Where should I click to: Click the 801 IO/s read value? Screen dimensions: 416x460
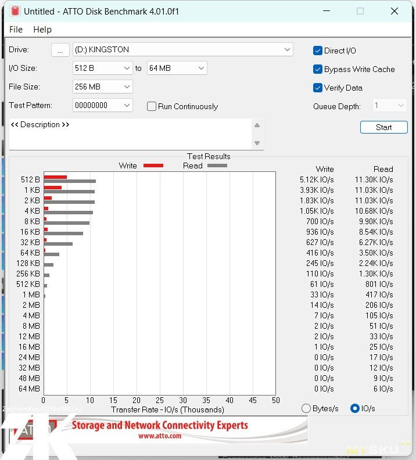379,284
